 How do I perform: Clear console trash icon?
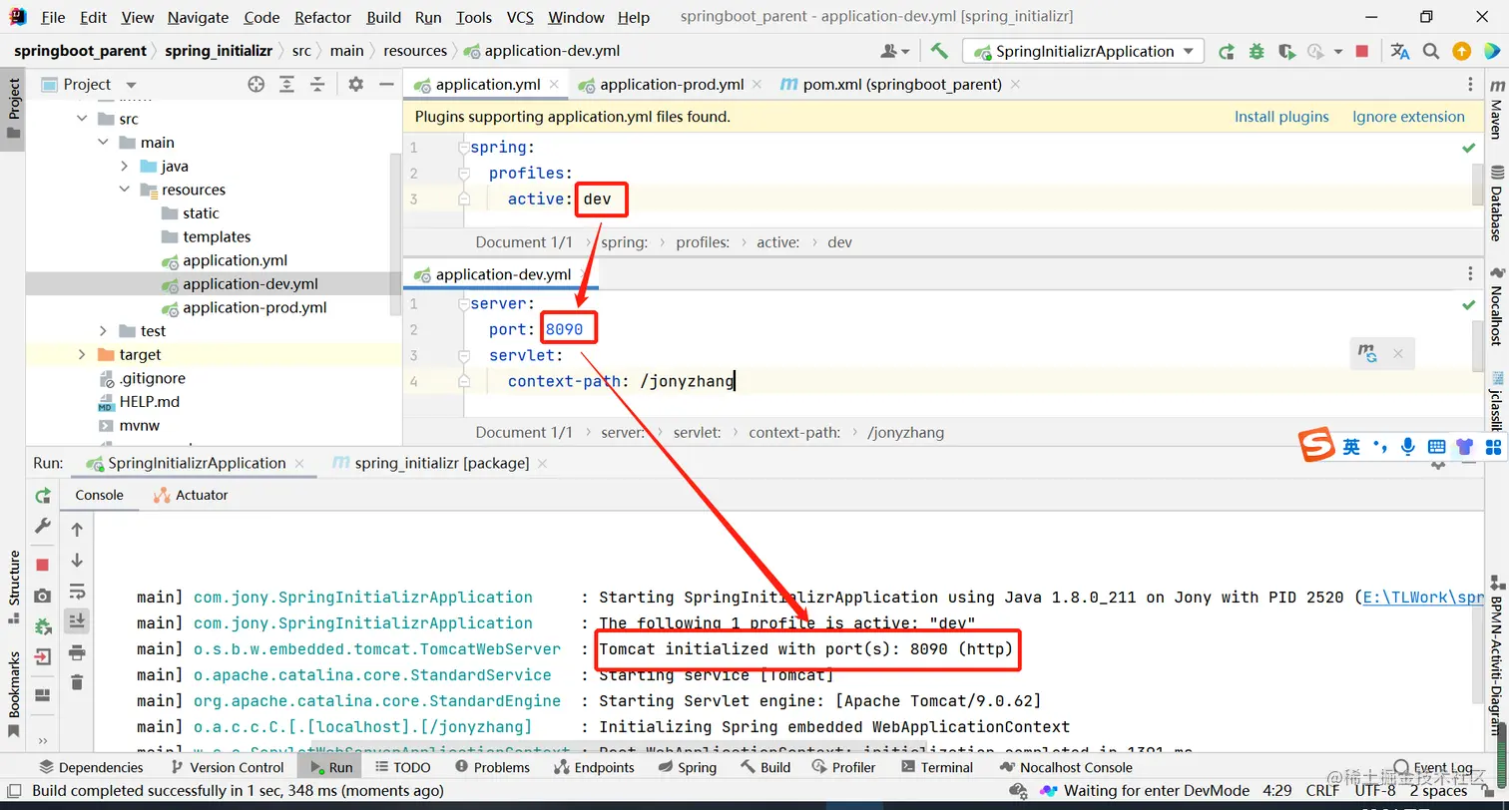77,682
